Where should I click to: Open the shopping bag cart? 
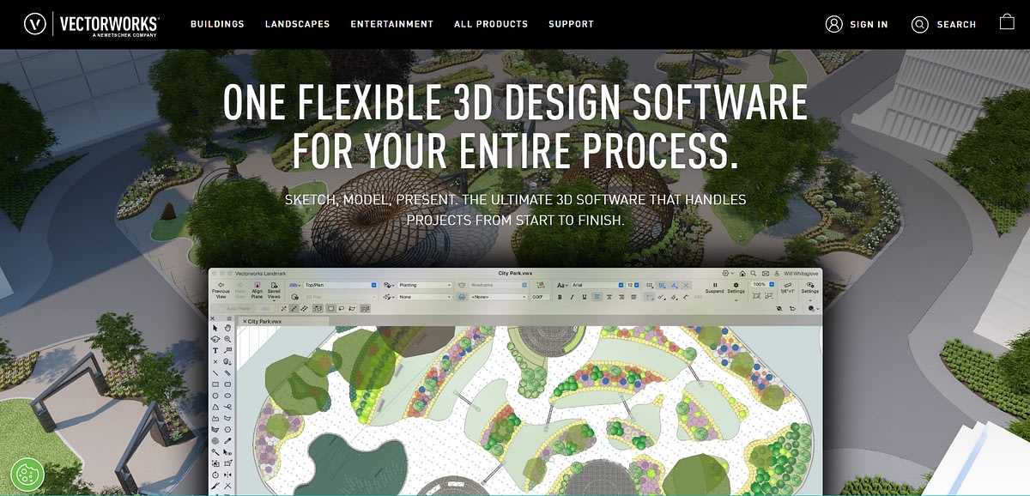pyautogui.click(x=1007, y=22)
